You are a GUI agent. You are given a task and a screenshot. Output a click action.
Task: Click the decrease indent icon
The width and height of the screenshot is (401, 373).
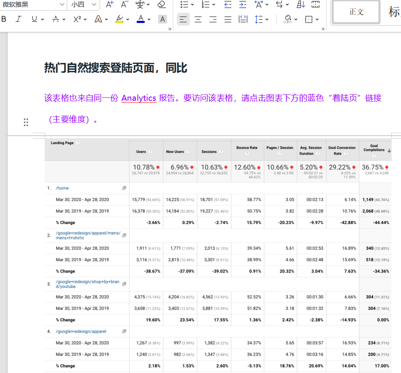[228, 5]
